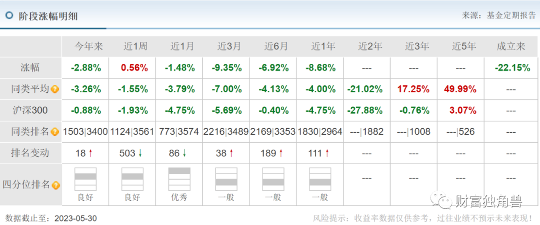Click the quartile bar icon under 今年来
Image resolution: width=540 pixels, height=225 pixels.
pyautogui.click(x=85, y=179)
